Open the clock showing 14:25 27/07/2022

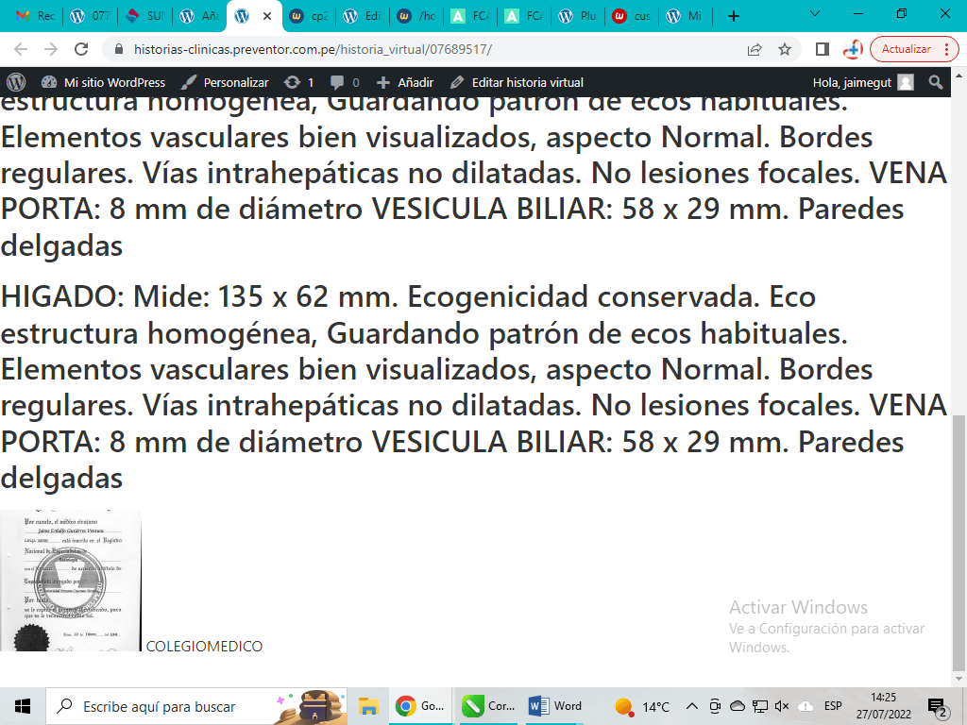pyautogui.click(x=883, y=706)
